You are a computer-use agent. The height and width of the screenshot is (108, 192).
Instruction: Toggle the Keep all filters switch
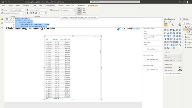coord(180,70)
